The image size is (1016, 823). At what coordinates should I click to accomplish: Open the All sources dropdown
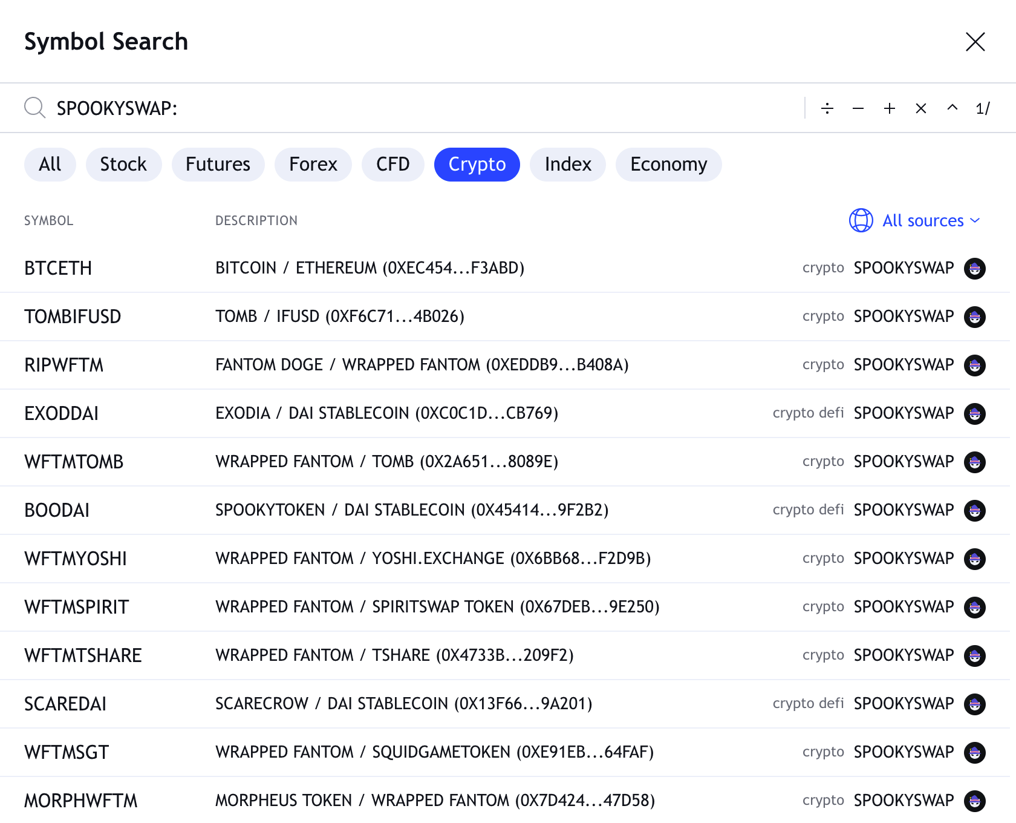[914, 220]
